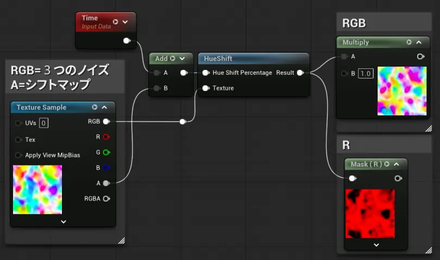The height and width of the screenshot is (260, 440).
Task: Expand the Time node chevron
Action: pos(125,22)
